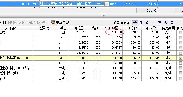183x97 pixels.
Task: Select the Q consumption display filter
Action: point(172,23)
